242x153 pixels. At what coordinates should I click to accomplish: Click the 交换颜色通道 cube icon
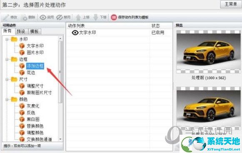[x=22, y=139]
